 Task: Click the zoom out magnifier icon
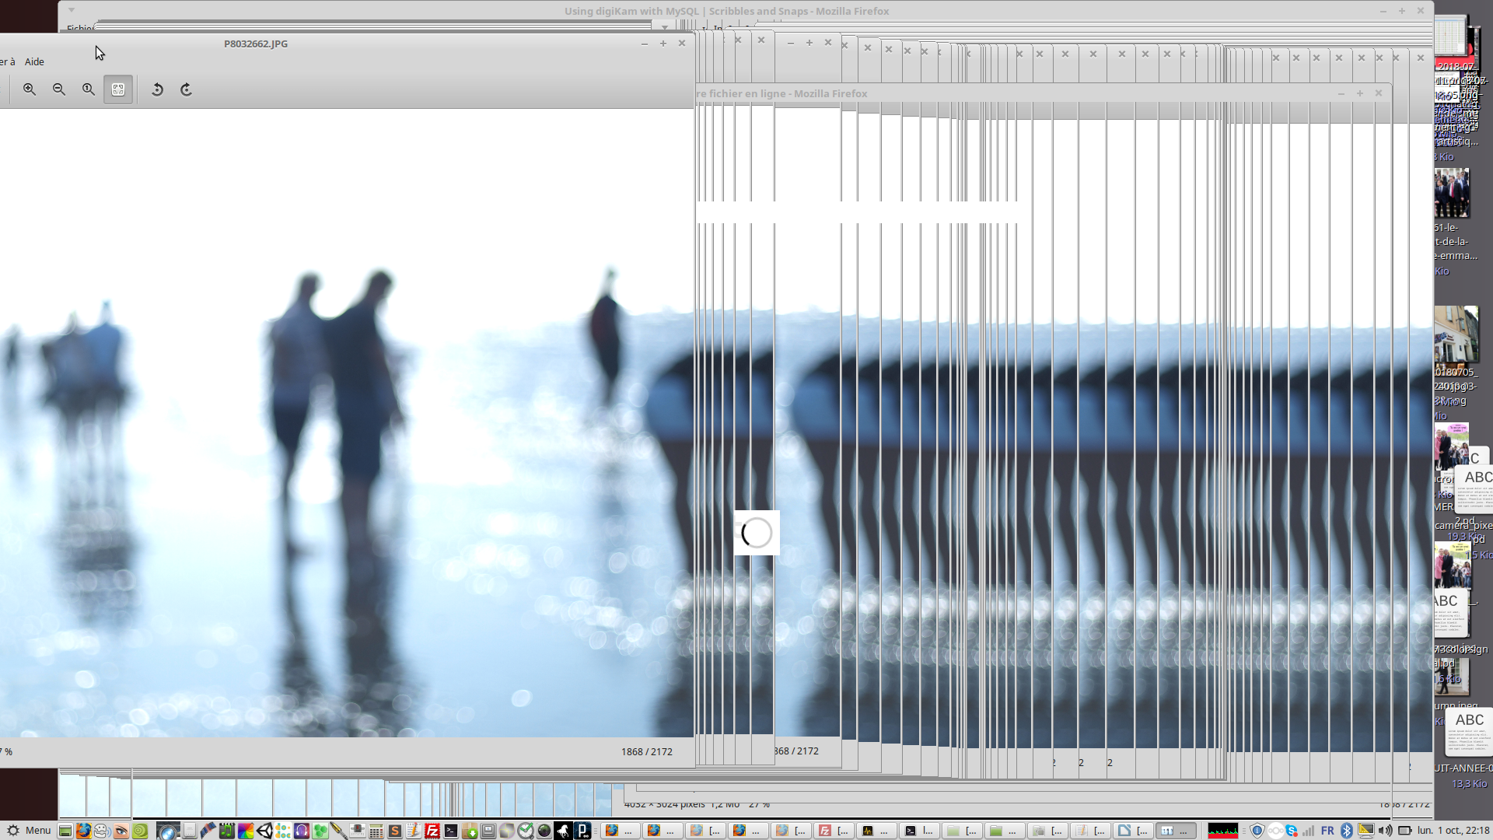point(59,89)
